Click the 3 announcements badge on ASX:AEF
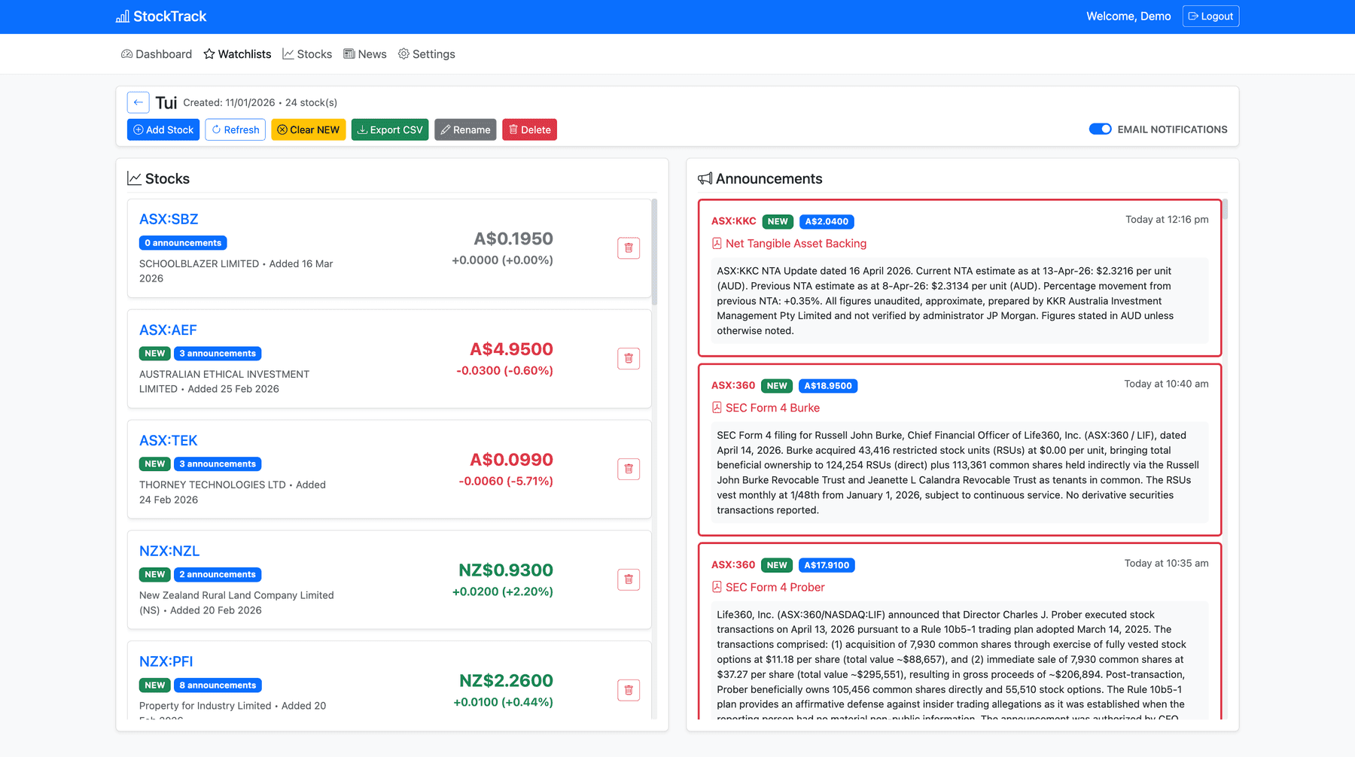Screen dimensions: 1355x757 tap(218, 354)
